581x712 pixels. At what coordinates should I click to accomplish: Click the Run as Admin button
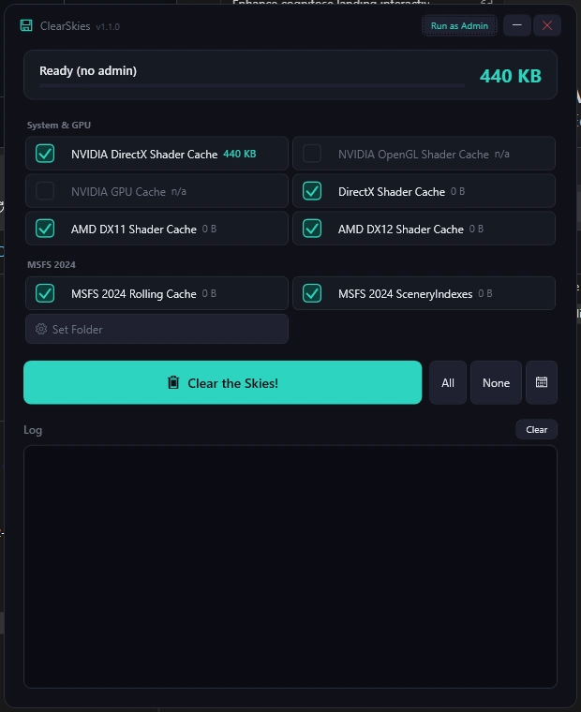459,26
